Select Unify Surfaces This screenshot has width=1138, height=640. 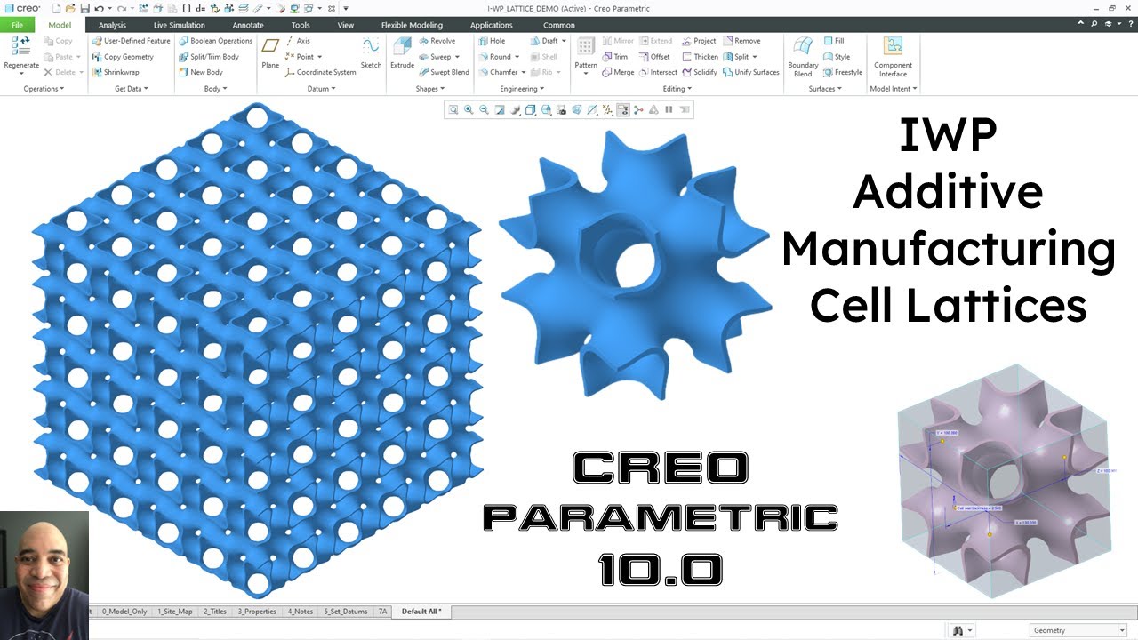[751, 73]
